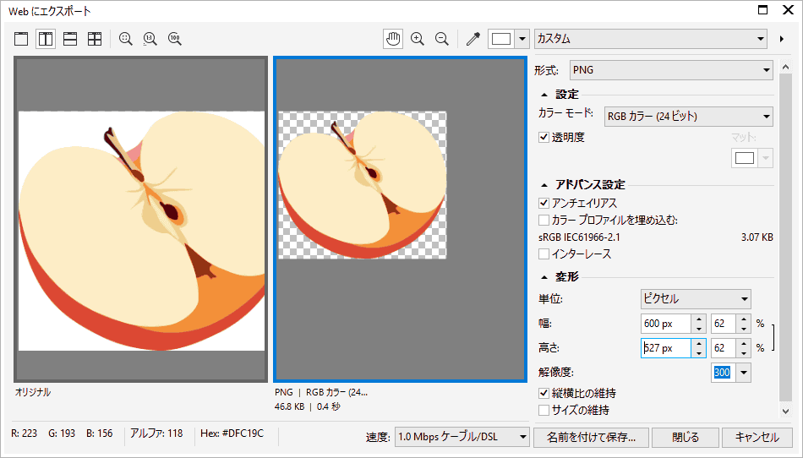Viewport: 803px width, 458px height.
Task: Open the 速度 1.0 Mbps dropdown
Action: point(462,437)
